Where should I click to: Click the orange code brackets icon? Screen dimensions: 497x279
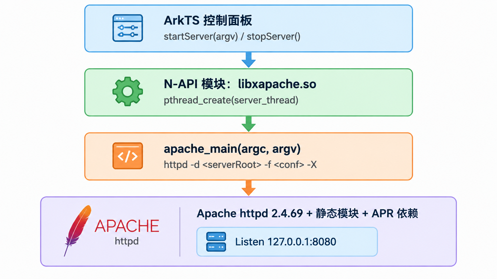click(x=128, y=156)
